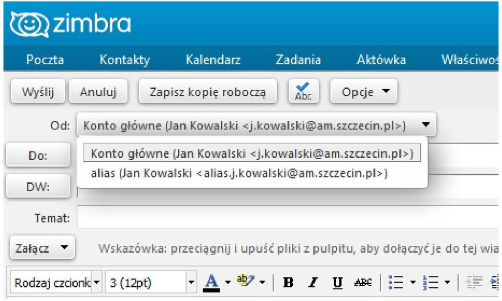Click the Zimbra logo
502x301 pixels.
(x=70, y=25)
